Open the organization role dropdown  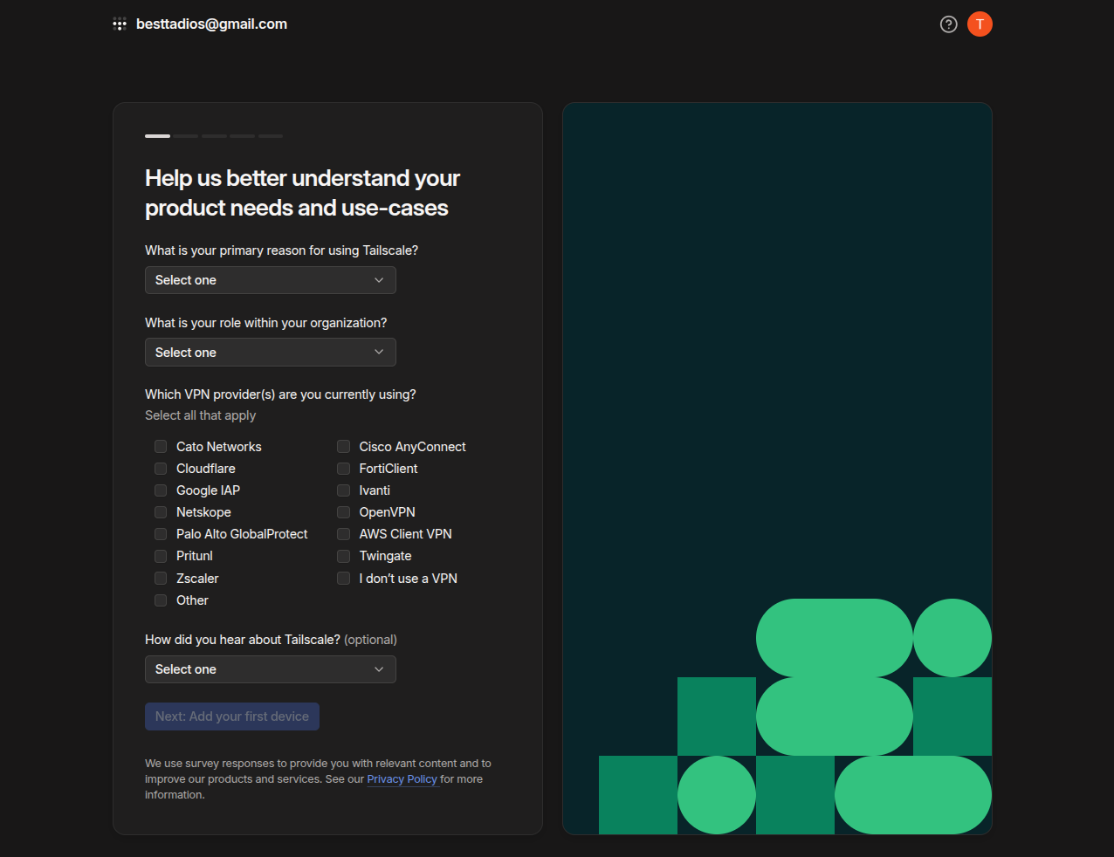(x=270, y=353)
